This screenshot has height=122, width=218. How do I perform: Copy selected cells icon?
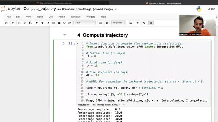25,23
